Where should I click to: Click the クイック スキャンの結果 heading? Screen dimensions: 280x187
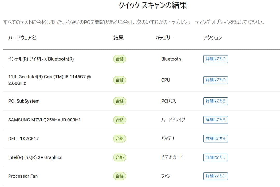click(x=153, y=5)
